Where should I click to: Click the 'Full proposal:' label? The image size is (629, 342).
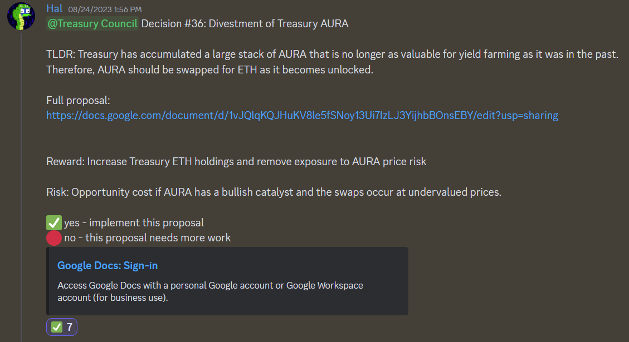coord(78,101)
